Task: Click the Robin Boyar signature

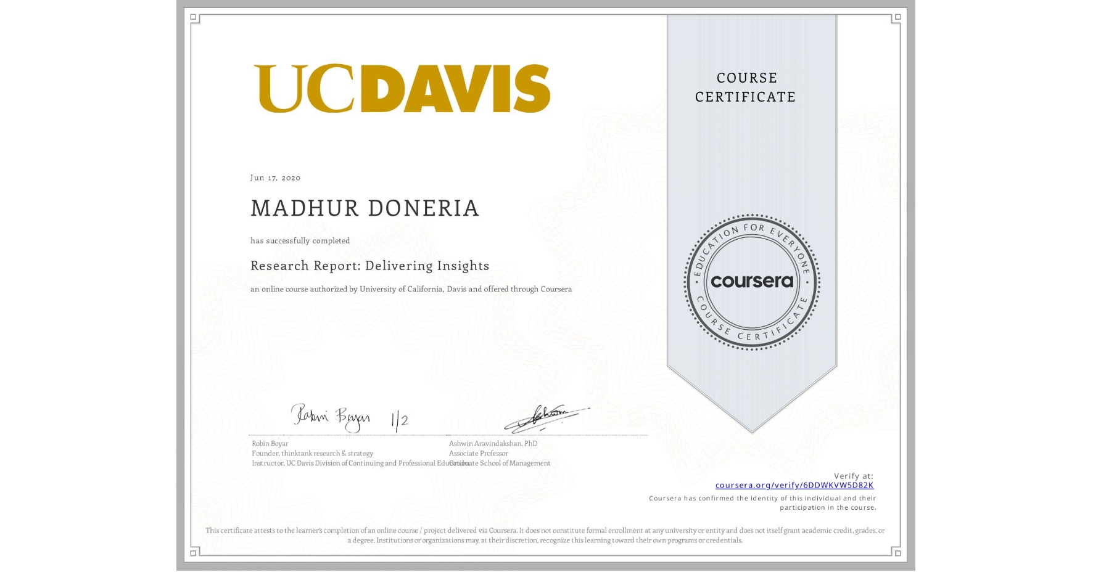Action: pos(331,418)
